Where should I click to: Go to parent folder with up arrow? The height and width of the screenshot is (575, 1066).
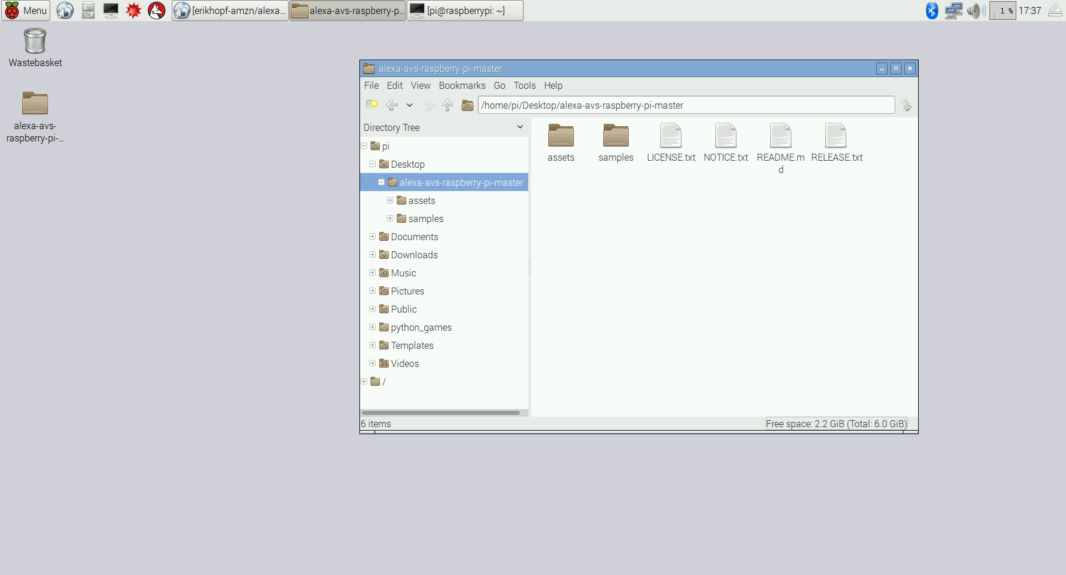coord(448,105)
